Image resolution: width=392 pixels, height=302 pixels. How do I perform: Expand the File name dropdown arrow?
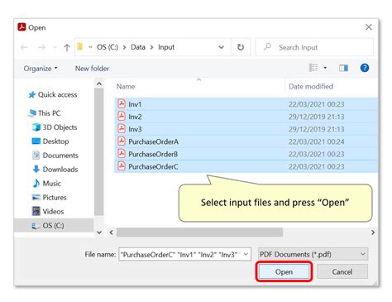click(246, 254)
